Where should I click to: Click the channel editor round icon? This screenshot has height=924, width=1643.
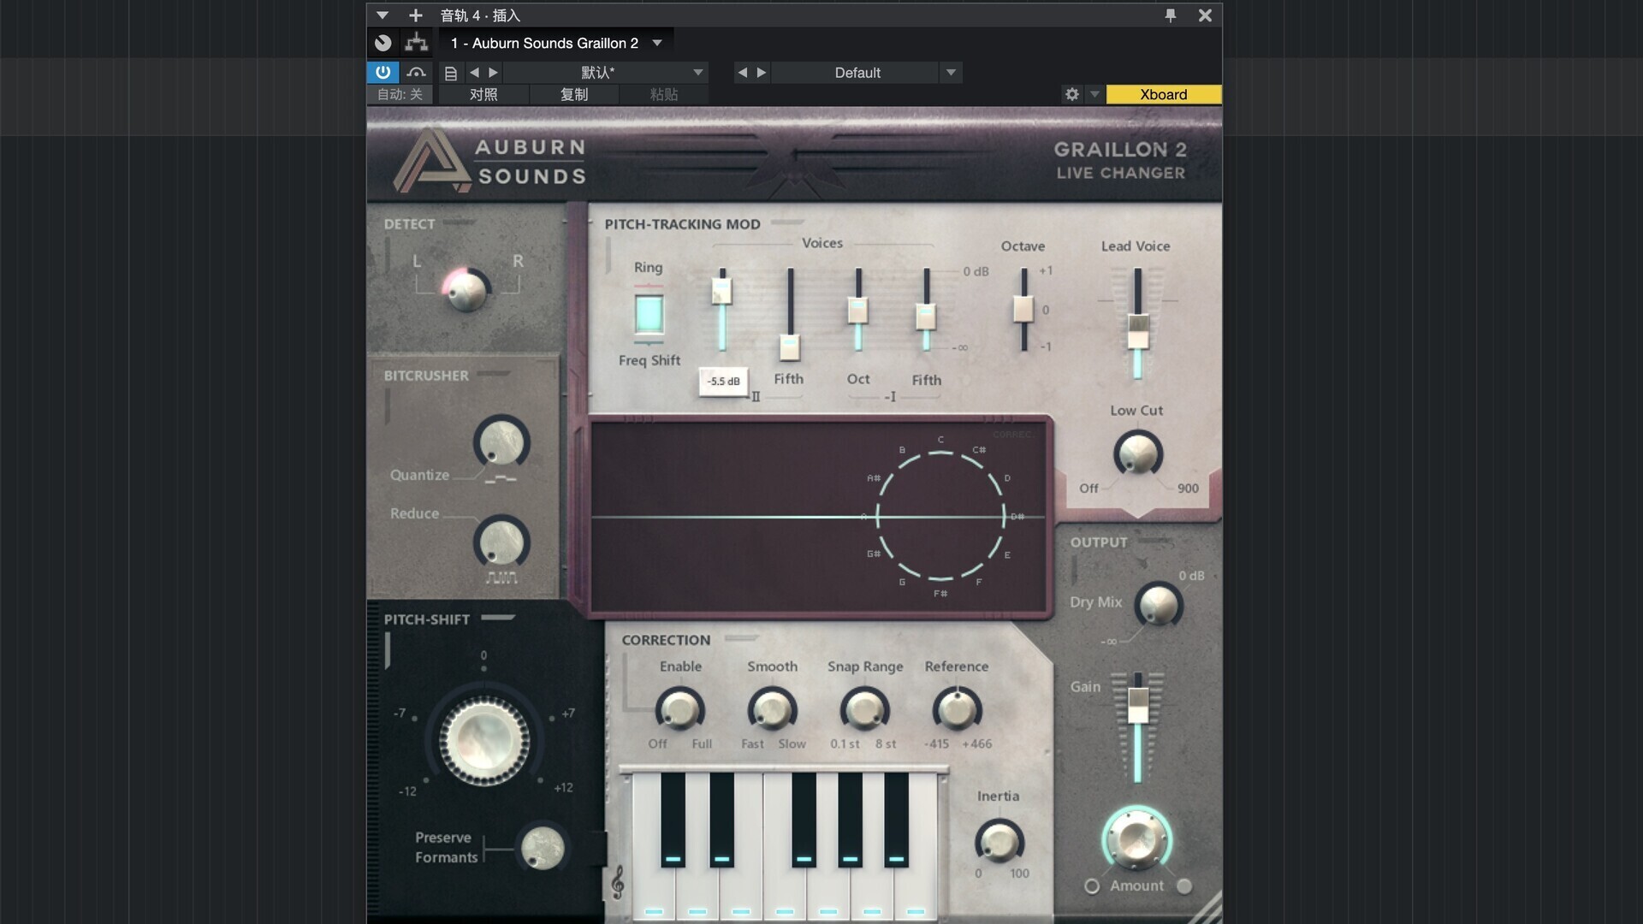point(383,43)
